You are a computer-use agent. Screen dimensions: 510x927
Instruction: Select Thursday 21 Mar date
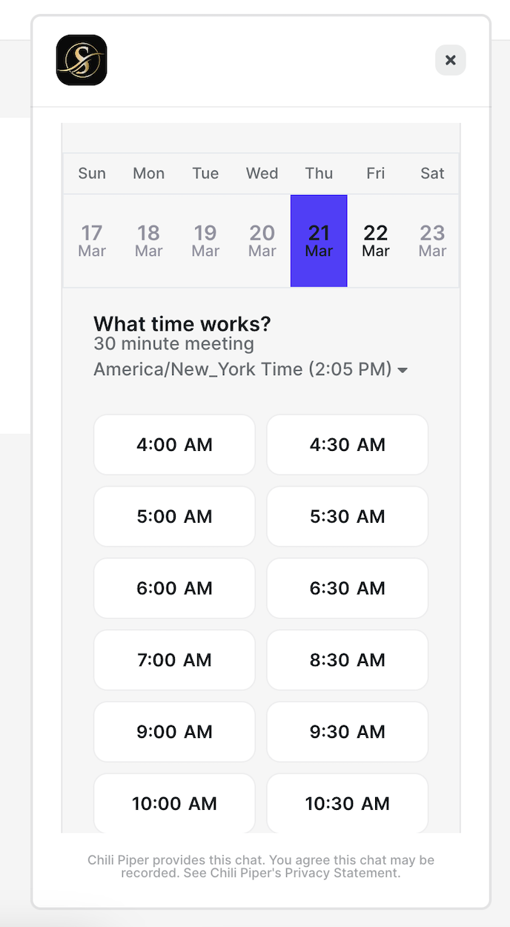click(x=319, y=240)
